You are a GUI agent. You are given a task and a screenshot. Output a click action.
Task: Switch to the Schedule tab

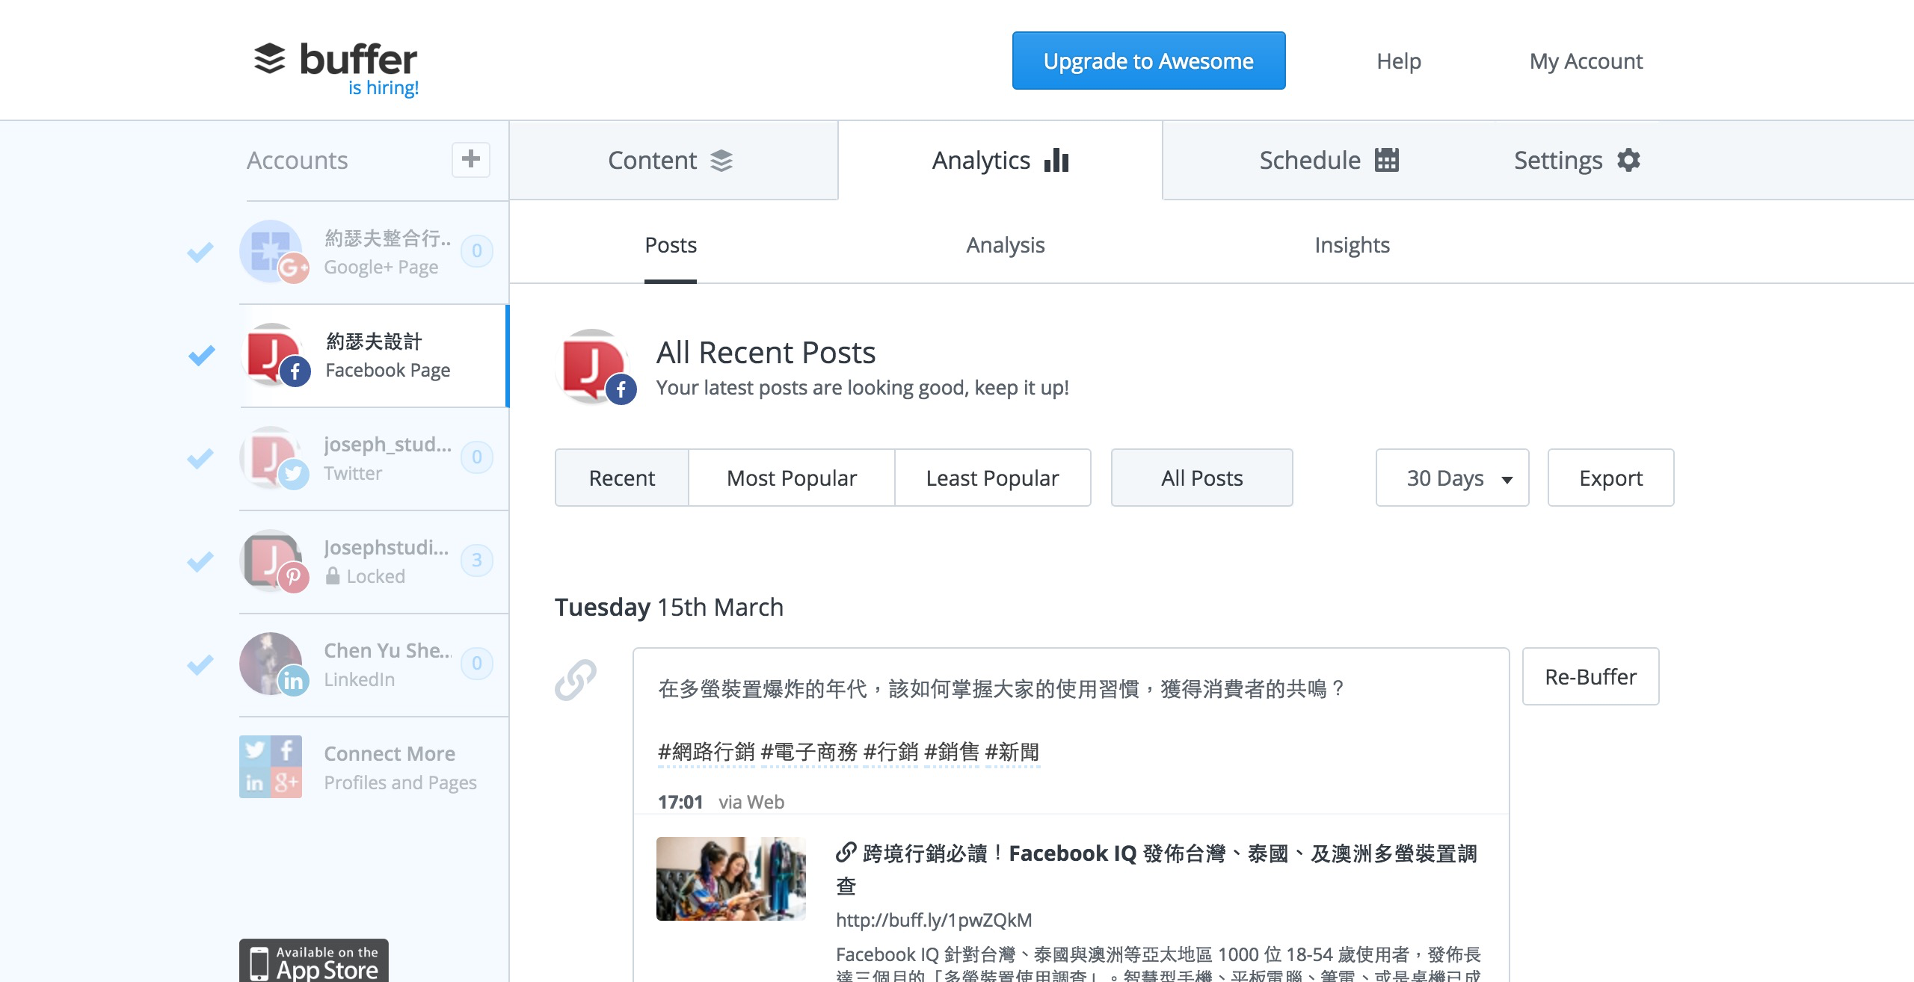tap(1328, 160)
